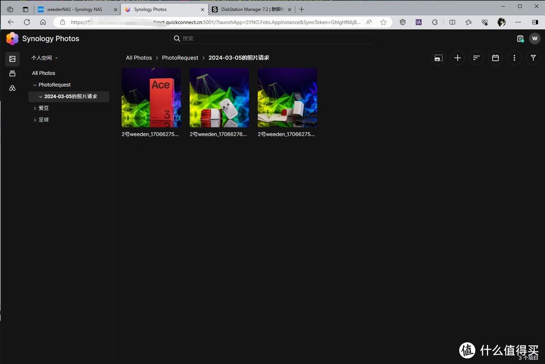545x364 pixels.
Task: Open the browser tab actions menu icon
Action: 25,10
